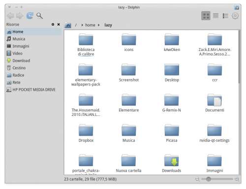
Task: Open Musica in the places panel
Action: 34,39
